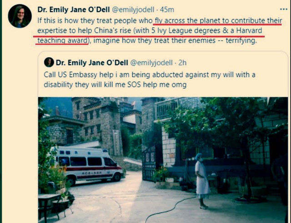The image size is (291, 223).
Task: Open the @emilyjodell handle in quoted tweet
Action: point(151,63)
